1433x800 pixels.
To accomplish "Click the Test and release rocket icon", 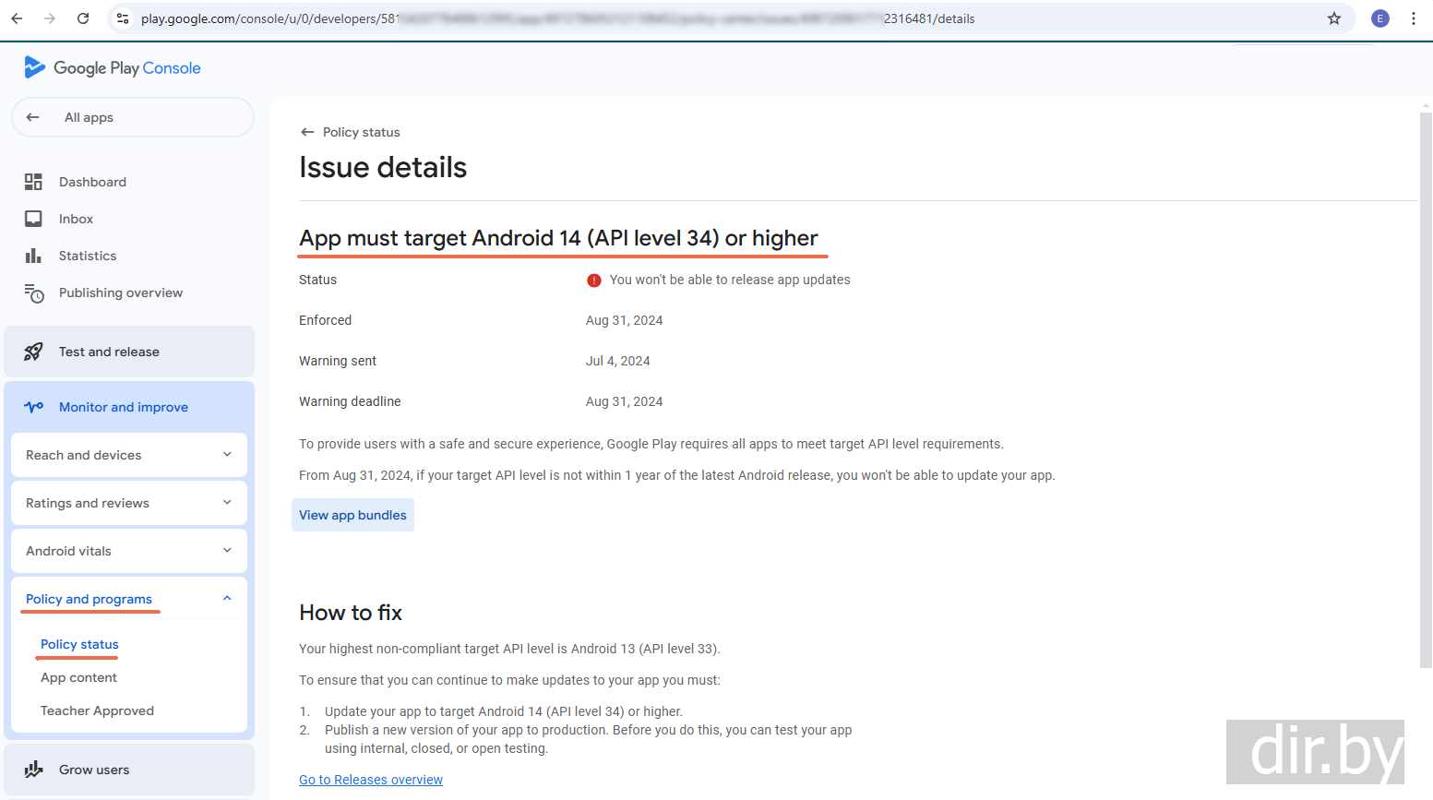I will coord(33,352).
